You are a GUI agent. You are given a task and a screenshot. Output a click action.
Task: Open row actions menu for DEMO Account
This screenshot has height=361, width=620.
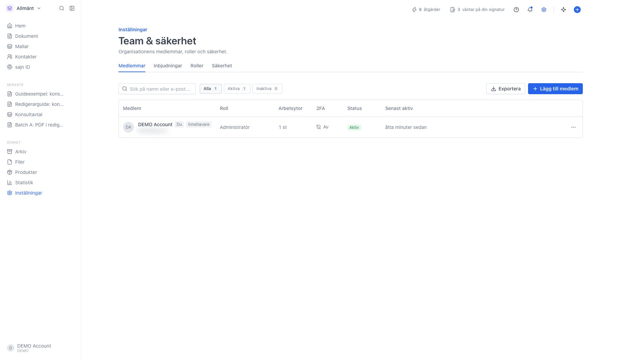pos(573,127)
